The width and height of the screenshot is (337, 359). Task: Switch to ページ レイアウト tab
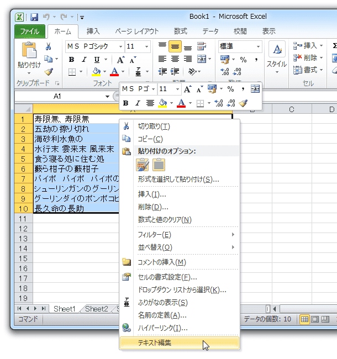pos(136,31)
